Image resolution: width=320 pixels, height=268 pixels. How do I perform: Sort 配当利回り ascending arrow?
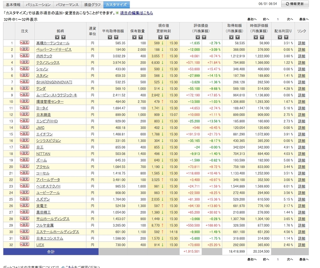point(280,37)
